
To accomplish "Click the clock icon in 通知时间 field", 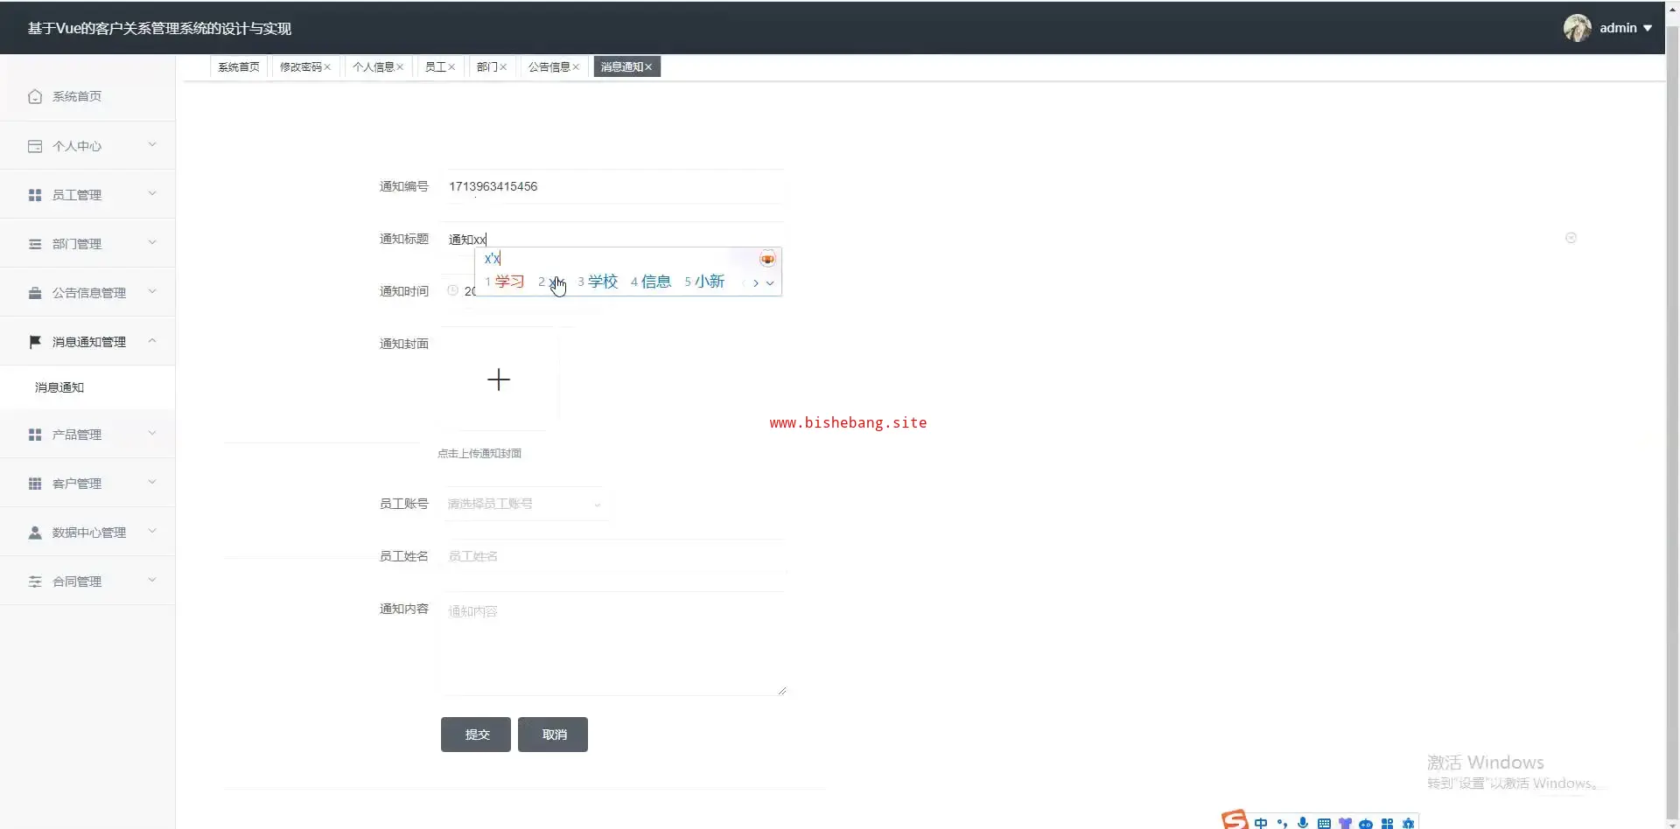I will click(x=453, y=290).
